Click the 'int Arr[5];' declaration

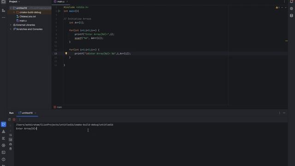tap(77, 23)
